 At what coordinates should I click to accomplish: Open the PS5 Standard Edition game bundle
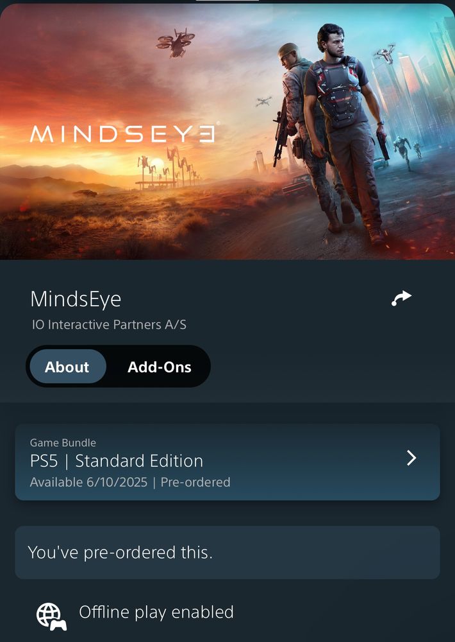tap(227, 462)
